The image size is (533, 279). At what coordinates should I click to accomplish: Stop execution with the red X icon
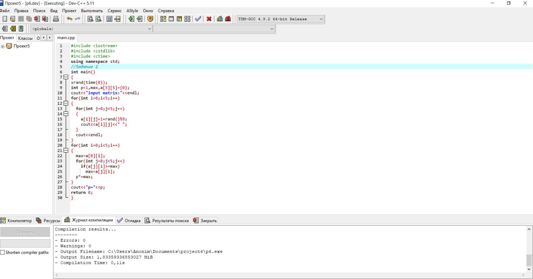(209, 19)
